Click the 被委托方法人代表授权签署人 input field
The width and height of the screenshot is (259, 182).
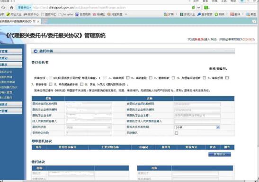197,121
